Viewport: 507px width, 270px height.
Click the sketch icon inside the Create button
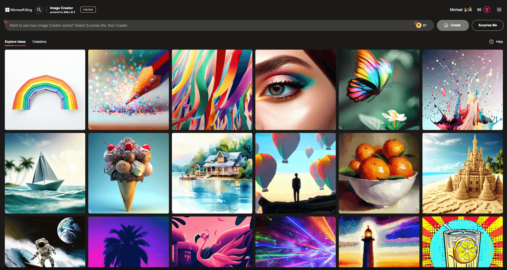point(447,25)
